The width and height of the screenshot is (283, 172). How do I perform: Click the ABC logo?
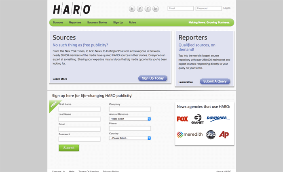pos(211,134)
